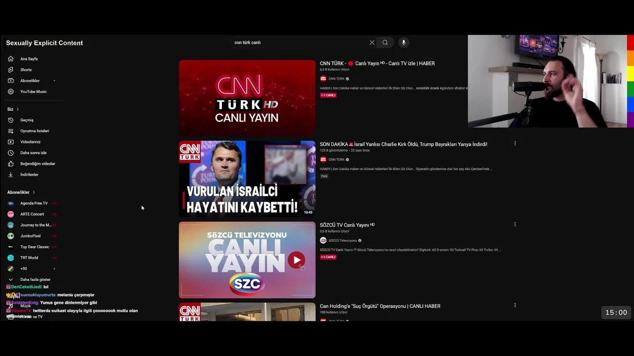
Task: Start voice search with microphone icon
Action: coord(404,43)
